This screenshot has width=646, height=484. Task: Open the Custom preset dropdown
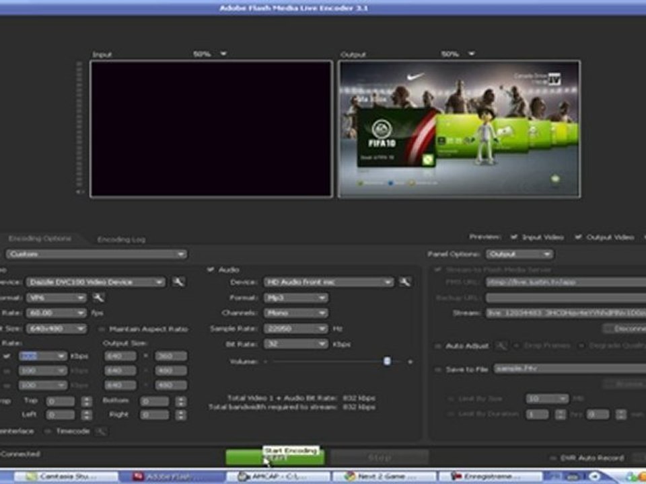point(96,254)
